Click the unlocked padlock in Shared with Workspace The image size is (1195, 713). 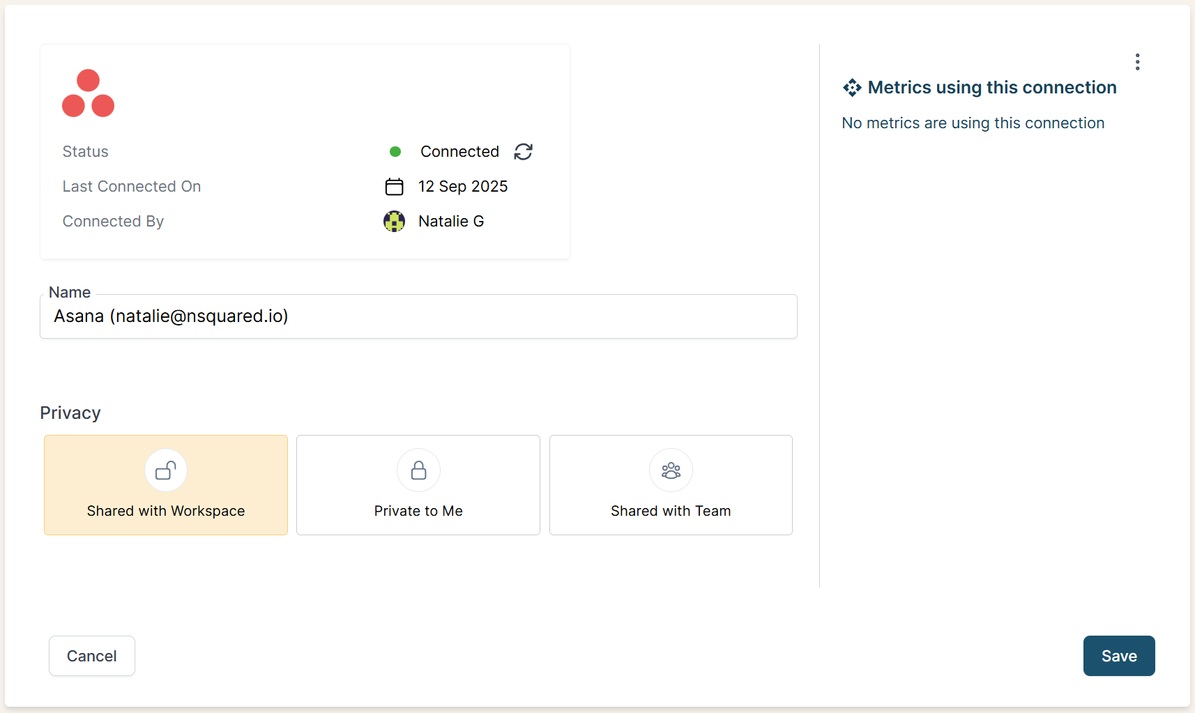pyautogui.click(x=165, y=470)
